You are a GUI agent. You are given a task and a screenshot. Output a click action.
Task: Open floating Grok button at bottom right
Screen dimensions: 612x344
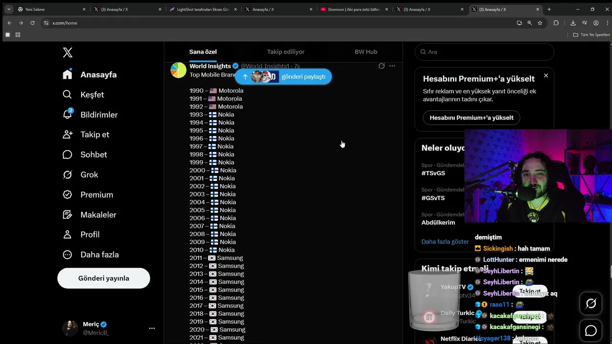pyautogui.click(x=591, y=303)
